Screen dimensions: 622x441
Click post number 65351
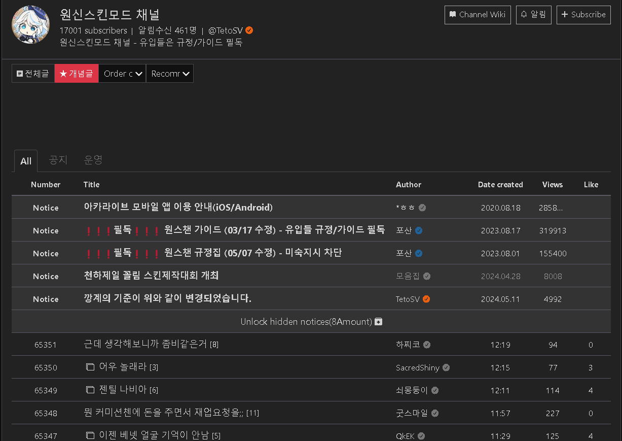pos(46,345)
